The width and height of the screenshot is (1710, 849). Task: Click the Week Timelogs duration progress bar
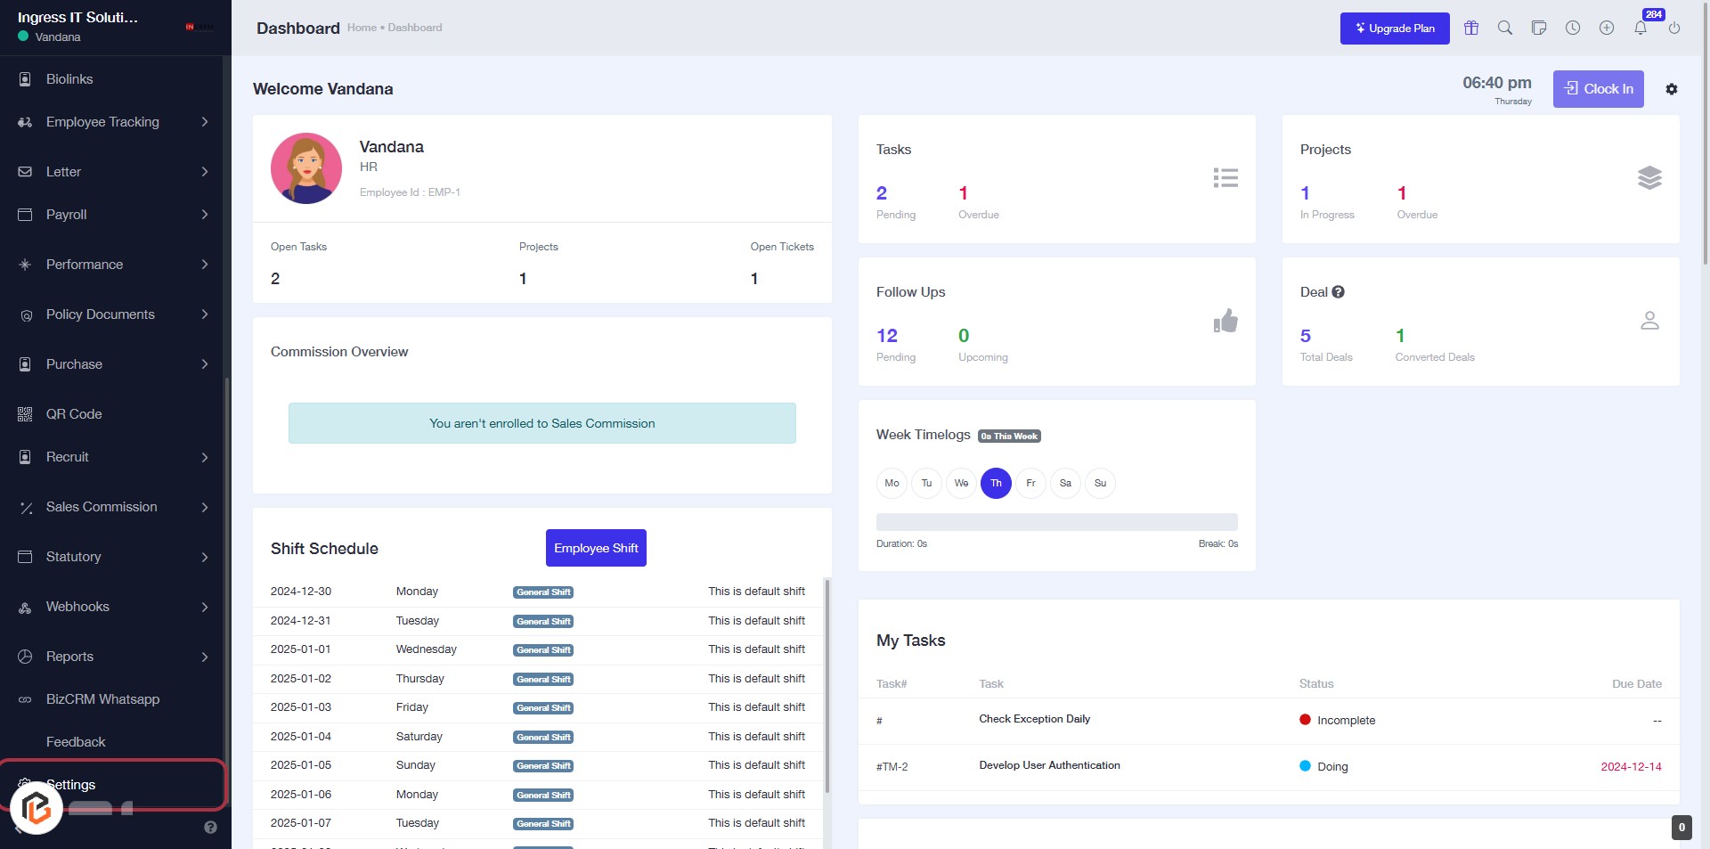(1056, 522)
